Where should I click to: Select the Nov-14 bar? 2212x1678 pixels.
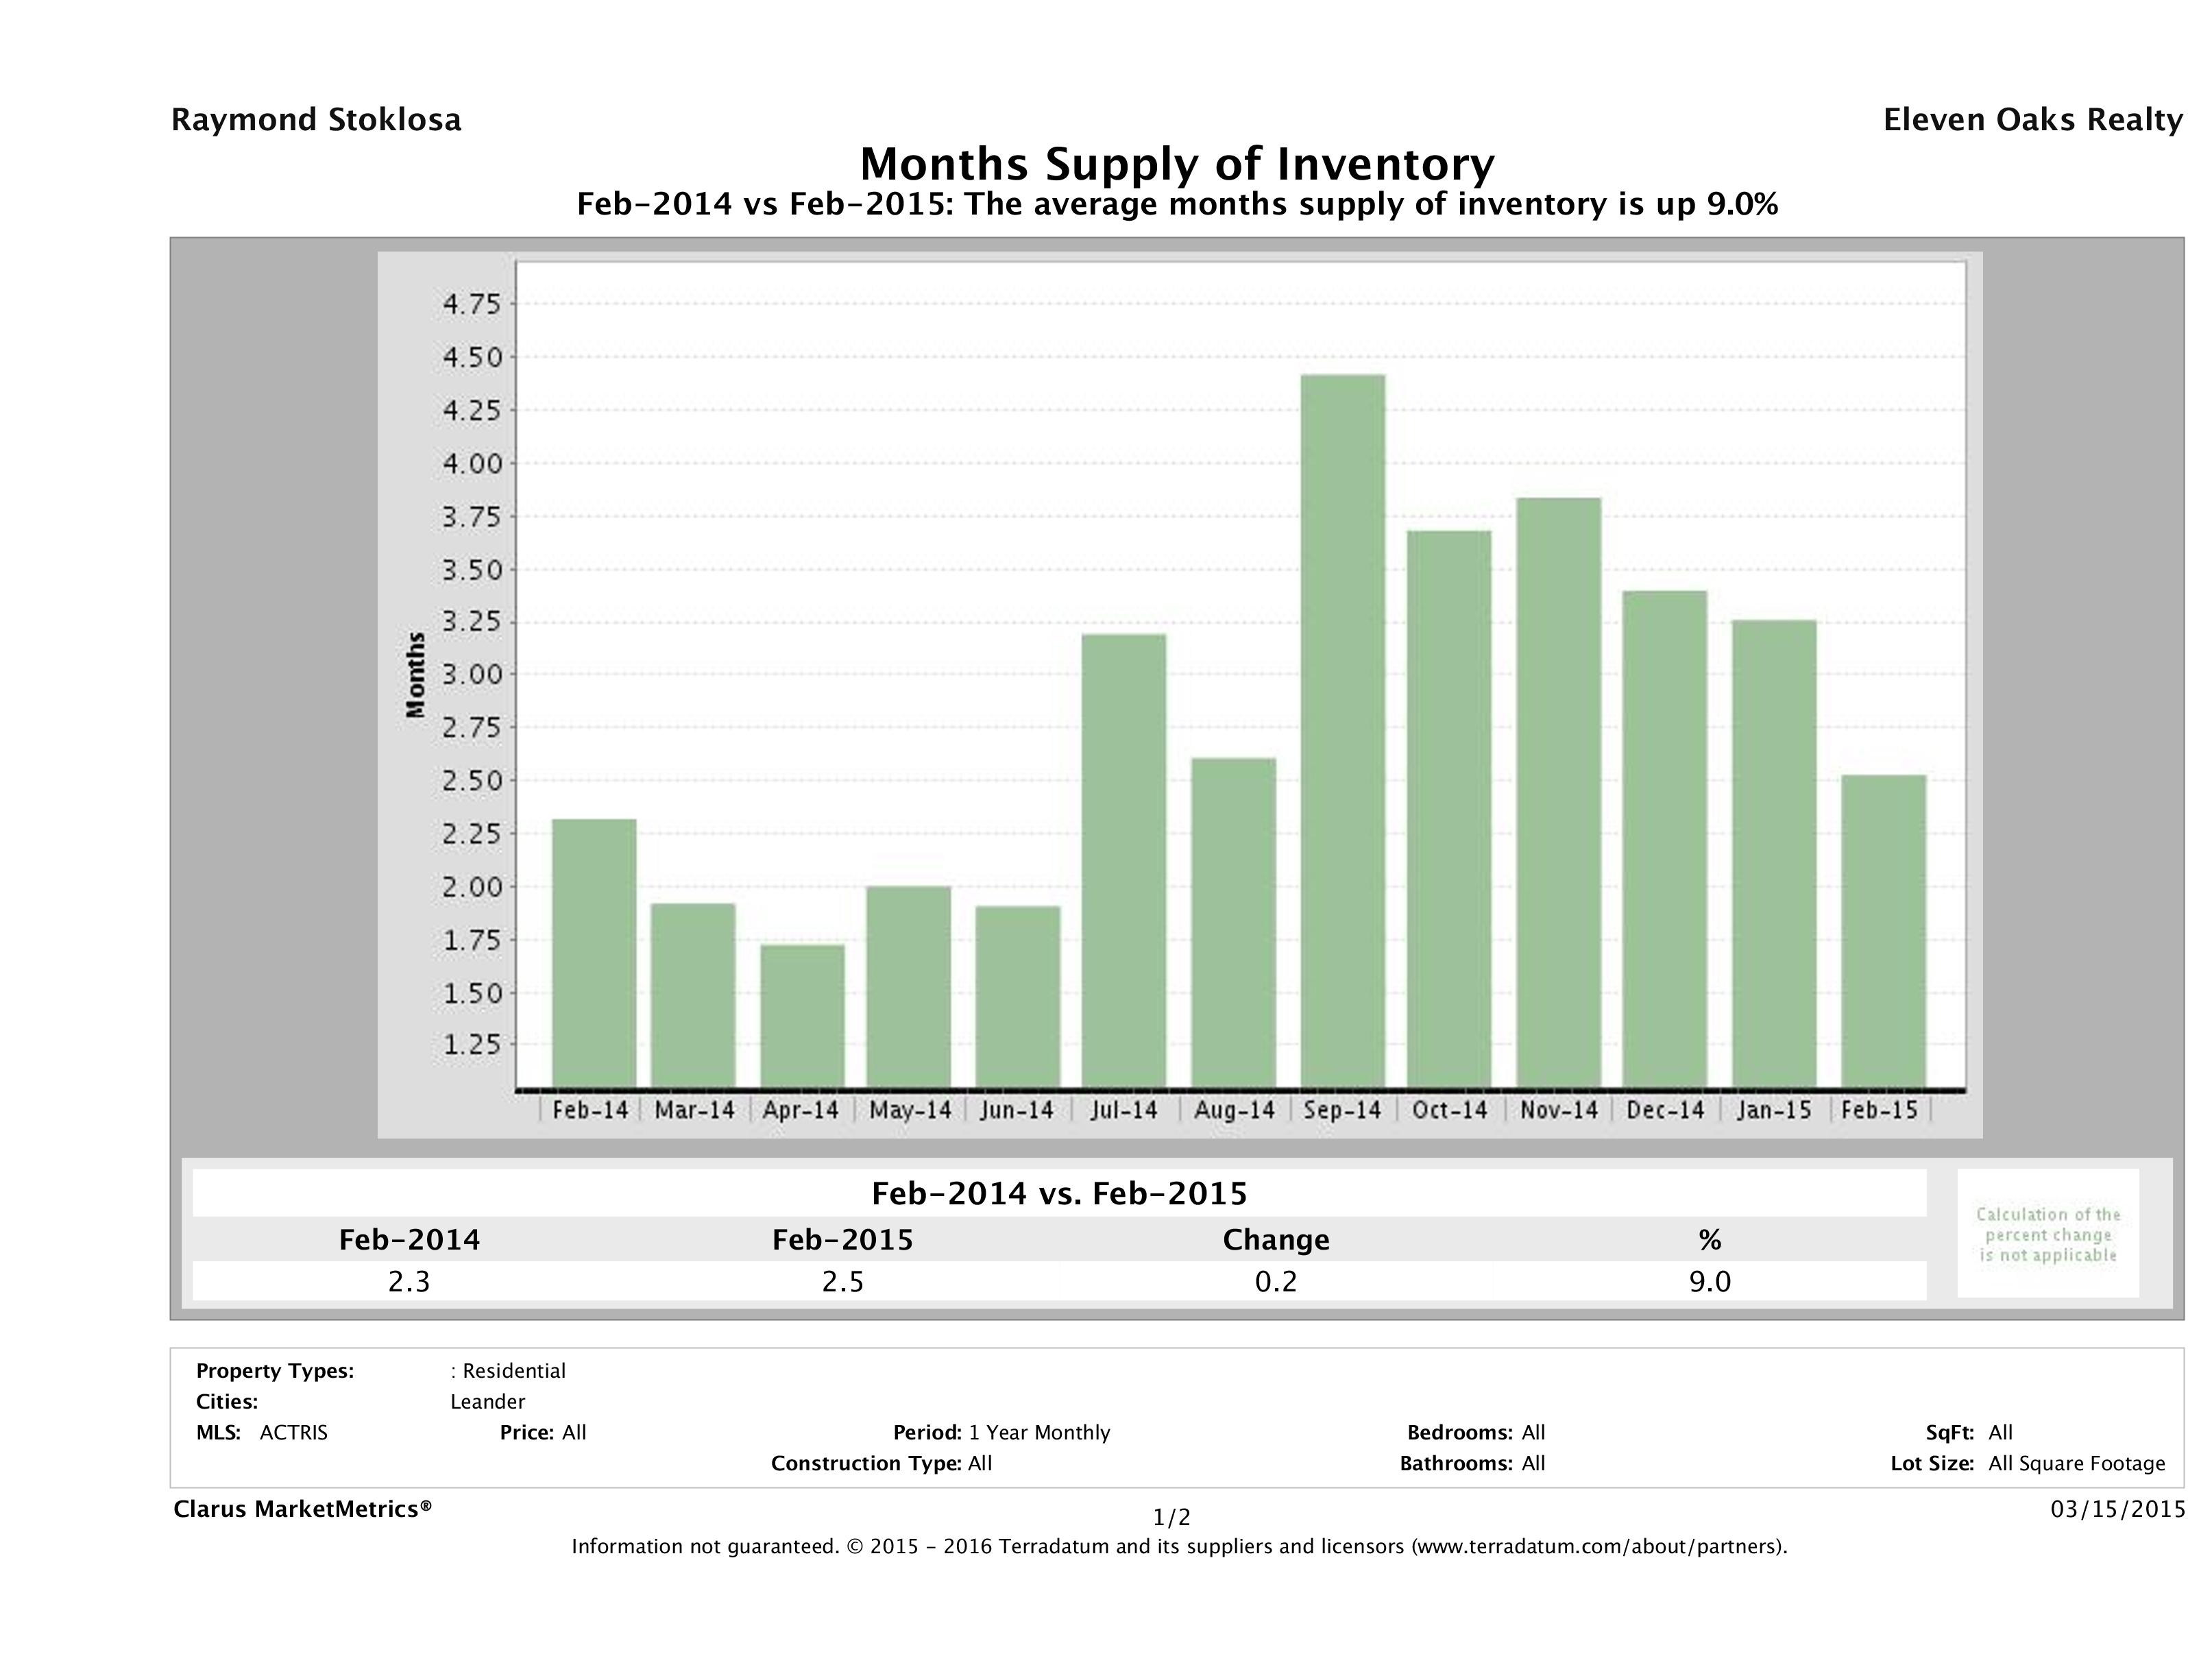[x=1558, y=792]
